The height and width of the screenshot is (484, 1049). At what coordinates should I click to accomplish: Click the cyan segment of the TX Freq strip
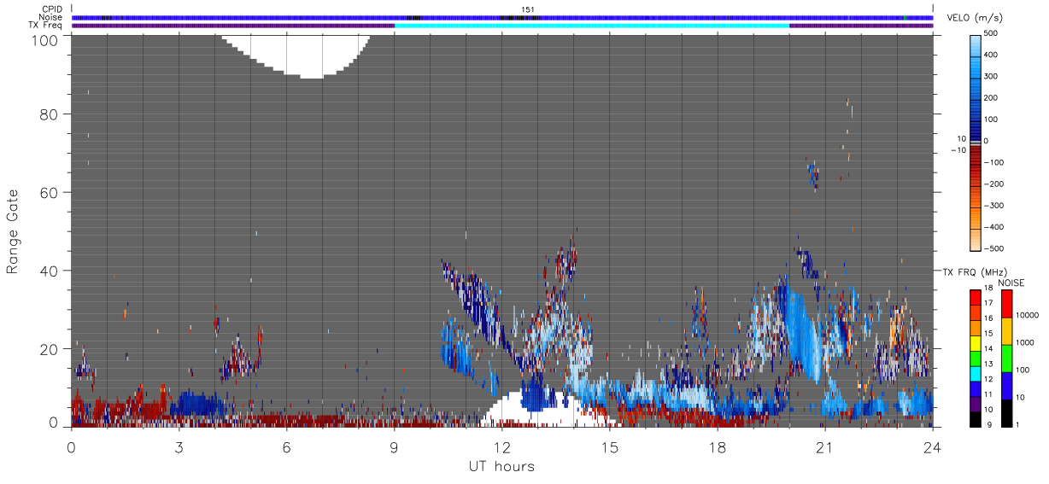592,26
